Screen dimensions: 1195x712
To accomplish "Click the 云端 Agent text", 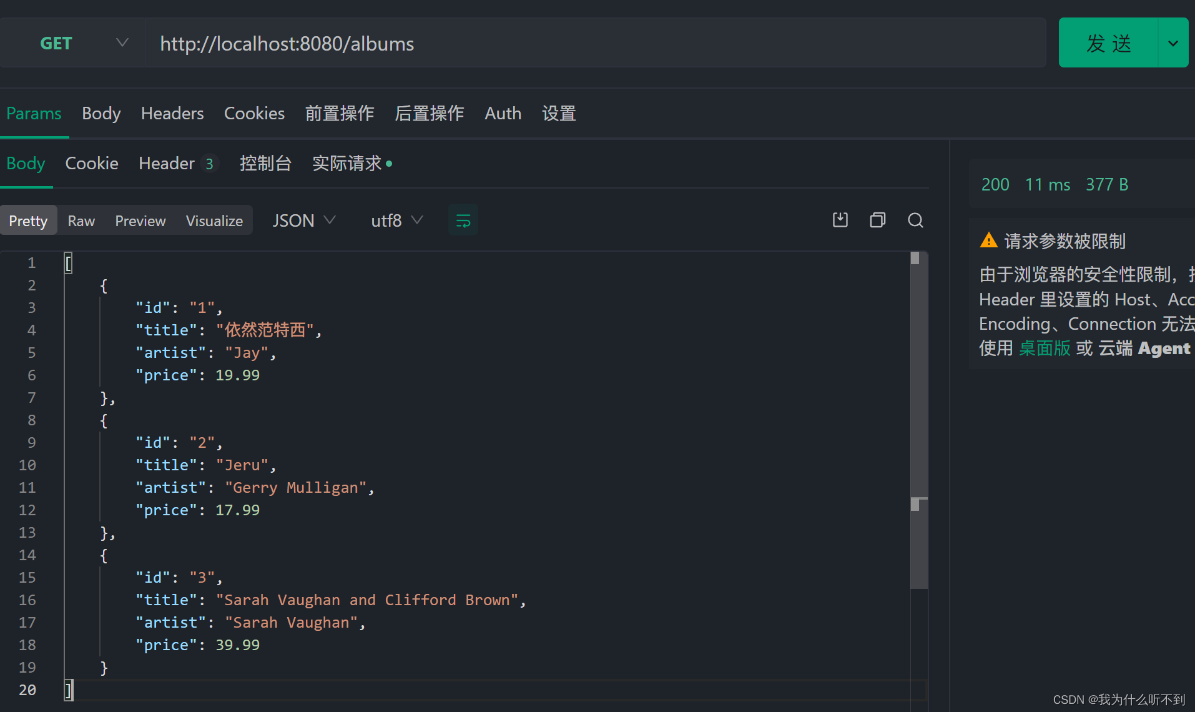I will click(x=1144, y=349).
